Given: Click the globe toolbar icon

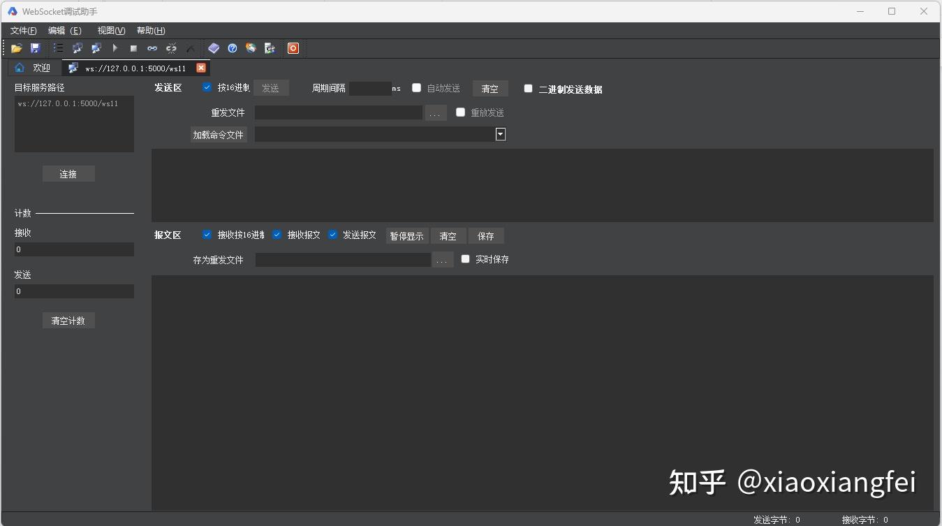Looking at the screenshot, I should point(251,48).
